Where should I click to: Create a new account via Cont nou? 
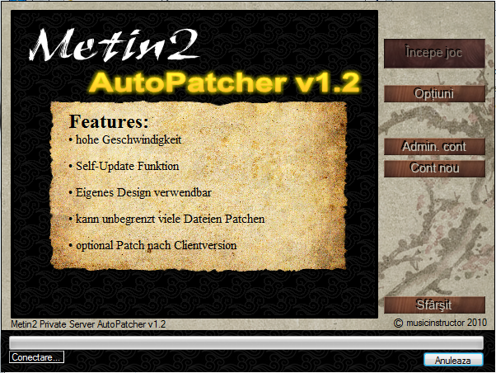pyautogui.click(x=434, y=168)
